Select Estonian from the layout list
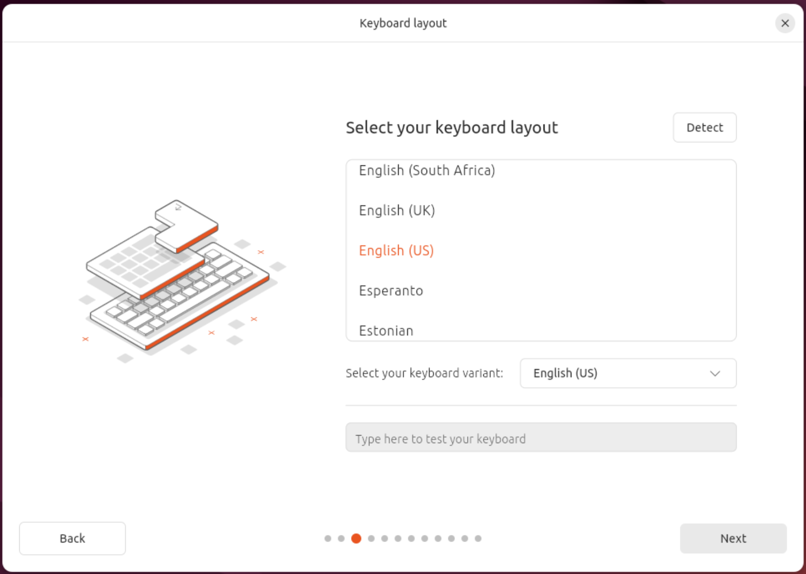The width and height of the screenshot is (806, 574). click(x=386, y=331)
